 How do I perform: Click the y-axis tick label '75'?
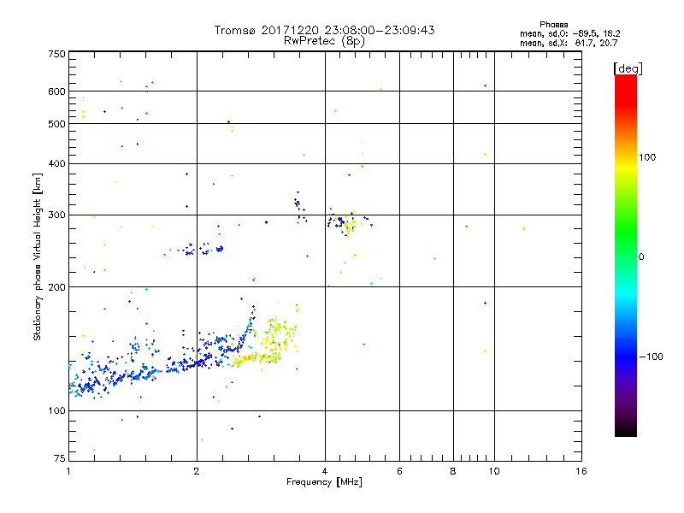click(x=60, y=458)
